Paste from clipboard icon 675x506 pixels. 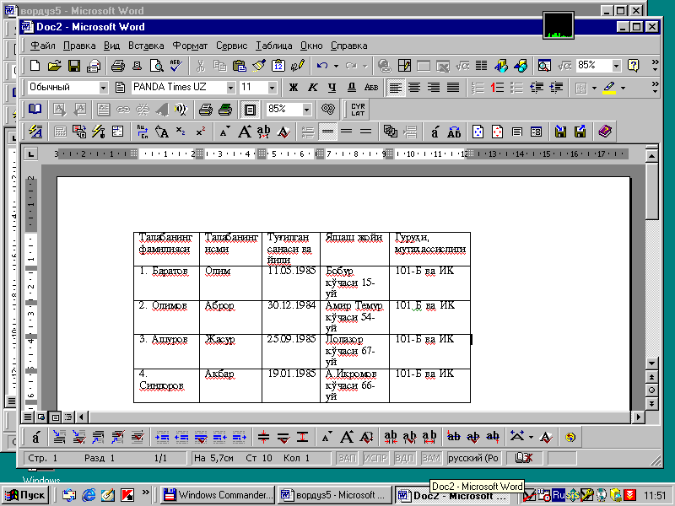click(x=240, y=66)
